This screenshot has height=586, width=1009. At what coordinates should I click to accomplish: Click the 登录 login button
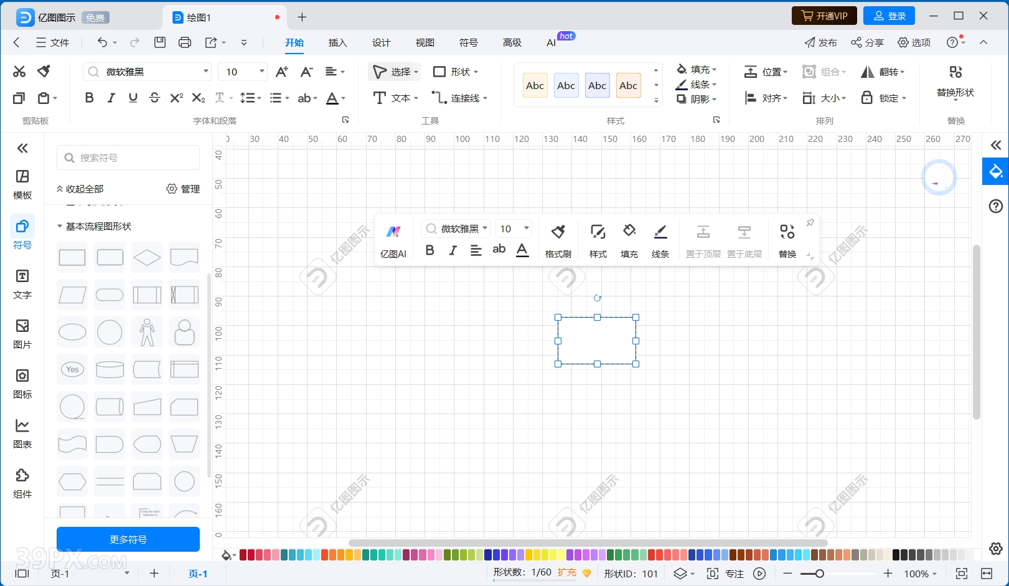pyautogui.click(x=889, y=16)
